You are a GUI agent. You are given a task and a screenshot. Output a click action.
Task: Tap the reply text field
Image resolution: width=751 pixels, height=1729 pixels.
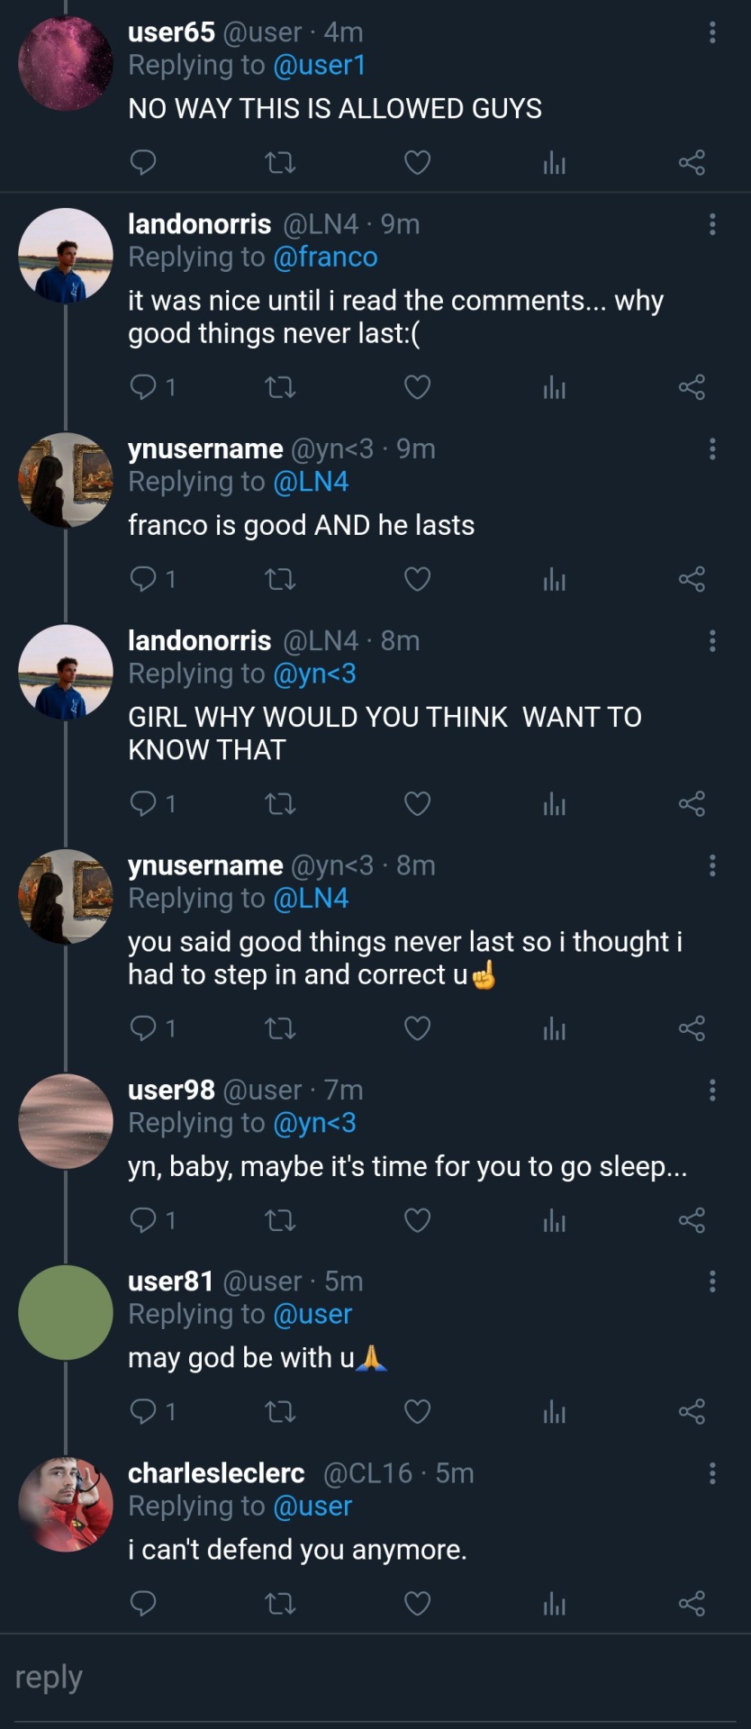(x=375, y=1679)
